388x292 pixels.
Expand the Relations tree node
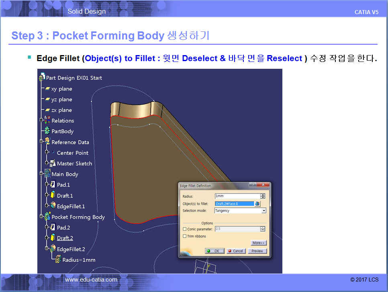point(41,120)
